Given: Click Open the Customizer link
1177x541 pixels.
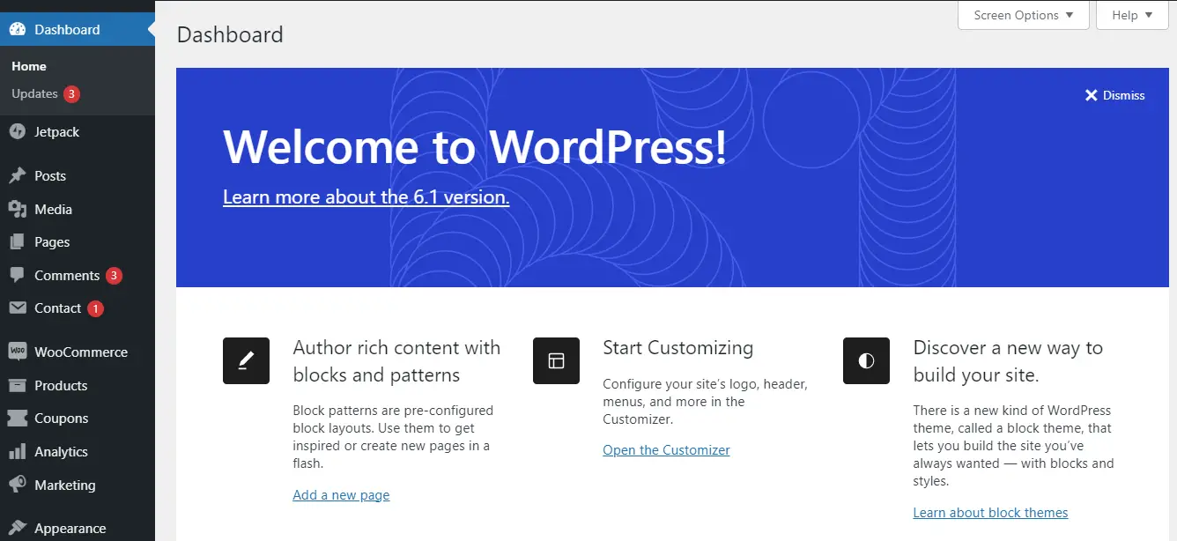Looking at the screenshot, I should tap(666, 450).
